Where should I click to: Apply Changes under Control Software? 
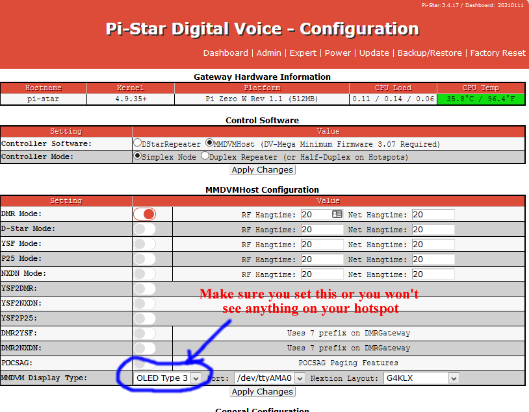click(x=263, y=170)
